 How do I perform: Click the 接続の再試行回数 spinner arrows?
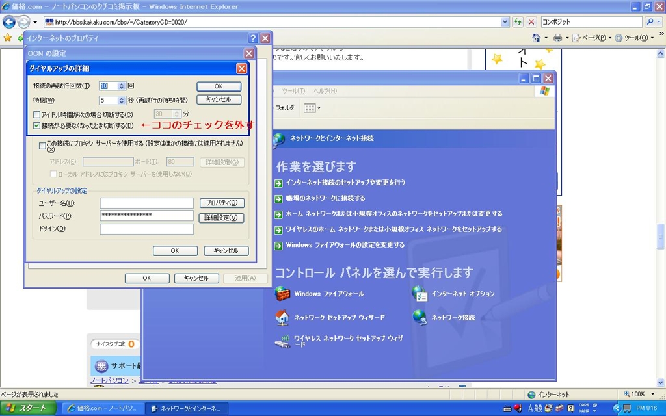(x=122, y=86)
